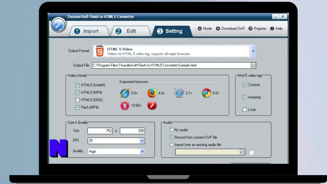
Task: Browse for output file with folder icon
Action: (253, 65)
